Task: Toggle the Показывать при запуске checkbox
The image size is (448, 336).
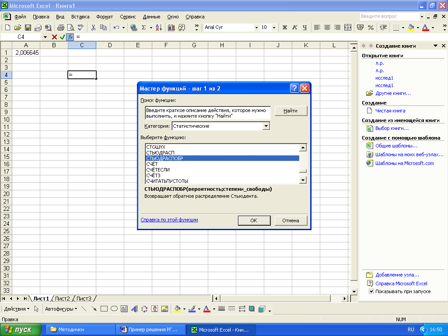Action: 371,291
